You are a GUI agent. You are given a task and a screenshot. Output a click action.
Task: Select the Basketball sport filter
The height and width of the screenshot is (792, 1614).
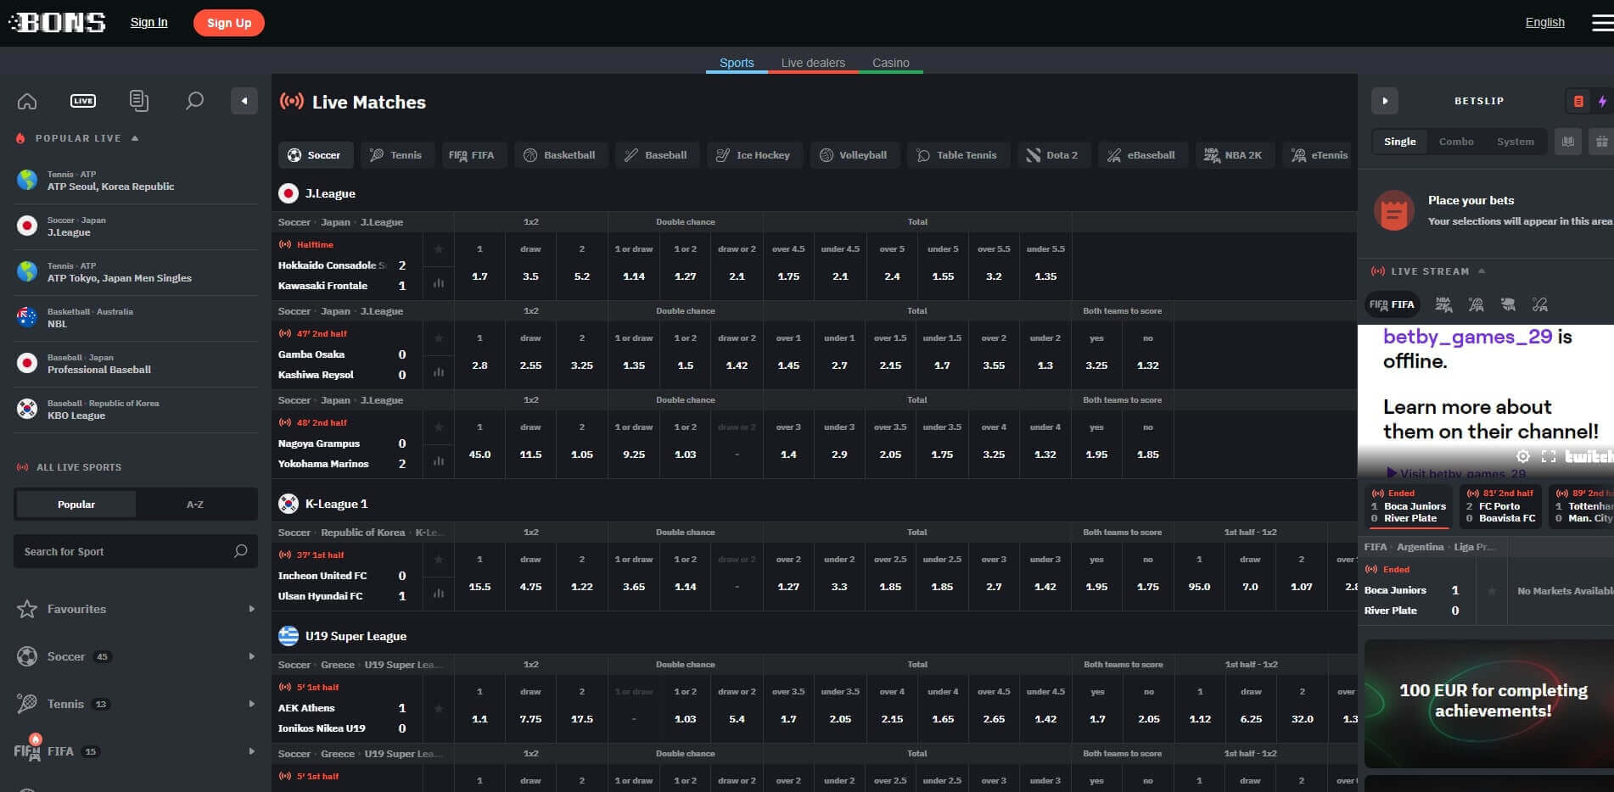(x=560, y=155)
